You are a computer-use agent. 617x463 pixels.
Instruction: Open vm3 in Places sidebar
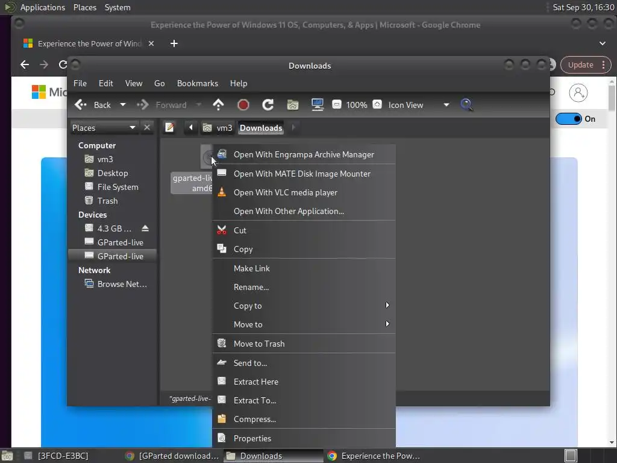coord(113,159)
